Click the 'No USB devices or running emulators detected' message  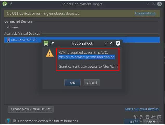pos(43,13)
